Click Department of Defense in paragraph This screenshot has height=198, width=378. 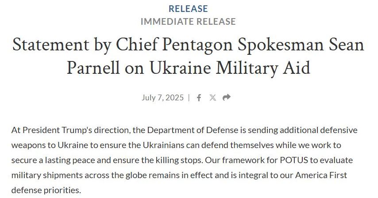(193, 130)
